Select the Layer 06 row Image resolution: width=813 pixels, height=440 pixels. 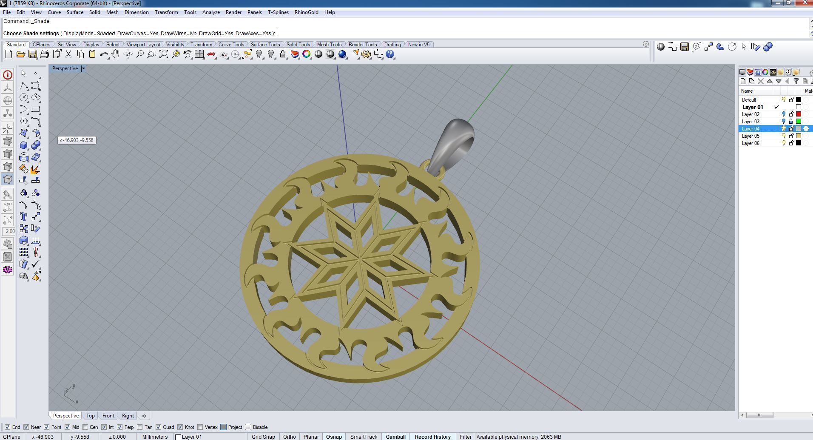(776, 143)
